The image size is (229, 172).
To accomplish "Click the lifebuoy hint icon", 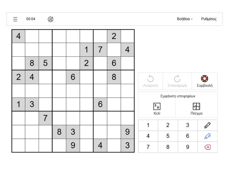I will coord(205,79).
